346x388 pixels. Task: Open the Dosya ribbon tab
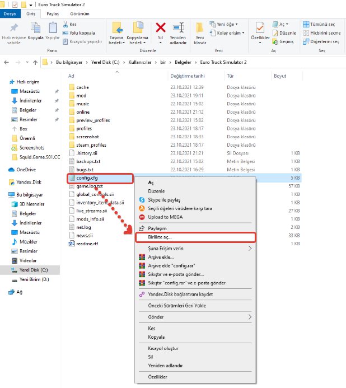point(10,14)
